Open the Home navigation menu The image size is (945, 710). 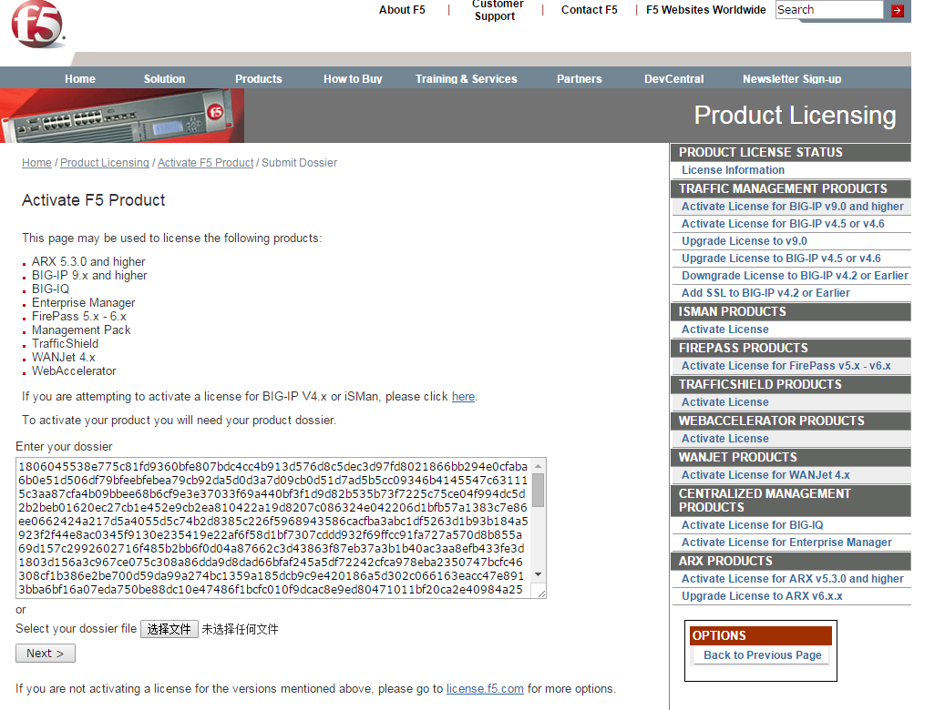pos(80,79)
